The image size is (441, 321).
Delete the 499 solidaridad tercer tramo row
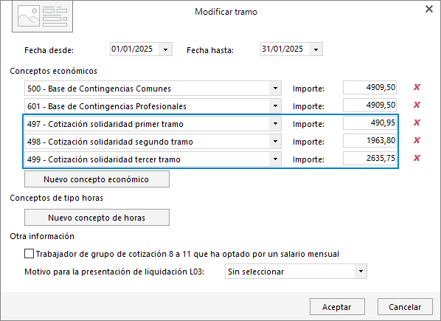[417, 158]
